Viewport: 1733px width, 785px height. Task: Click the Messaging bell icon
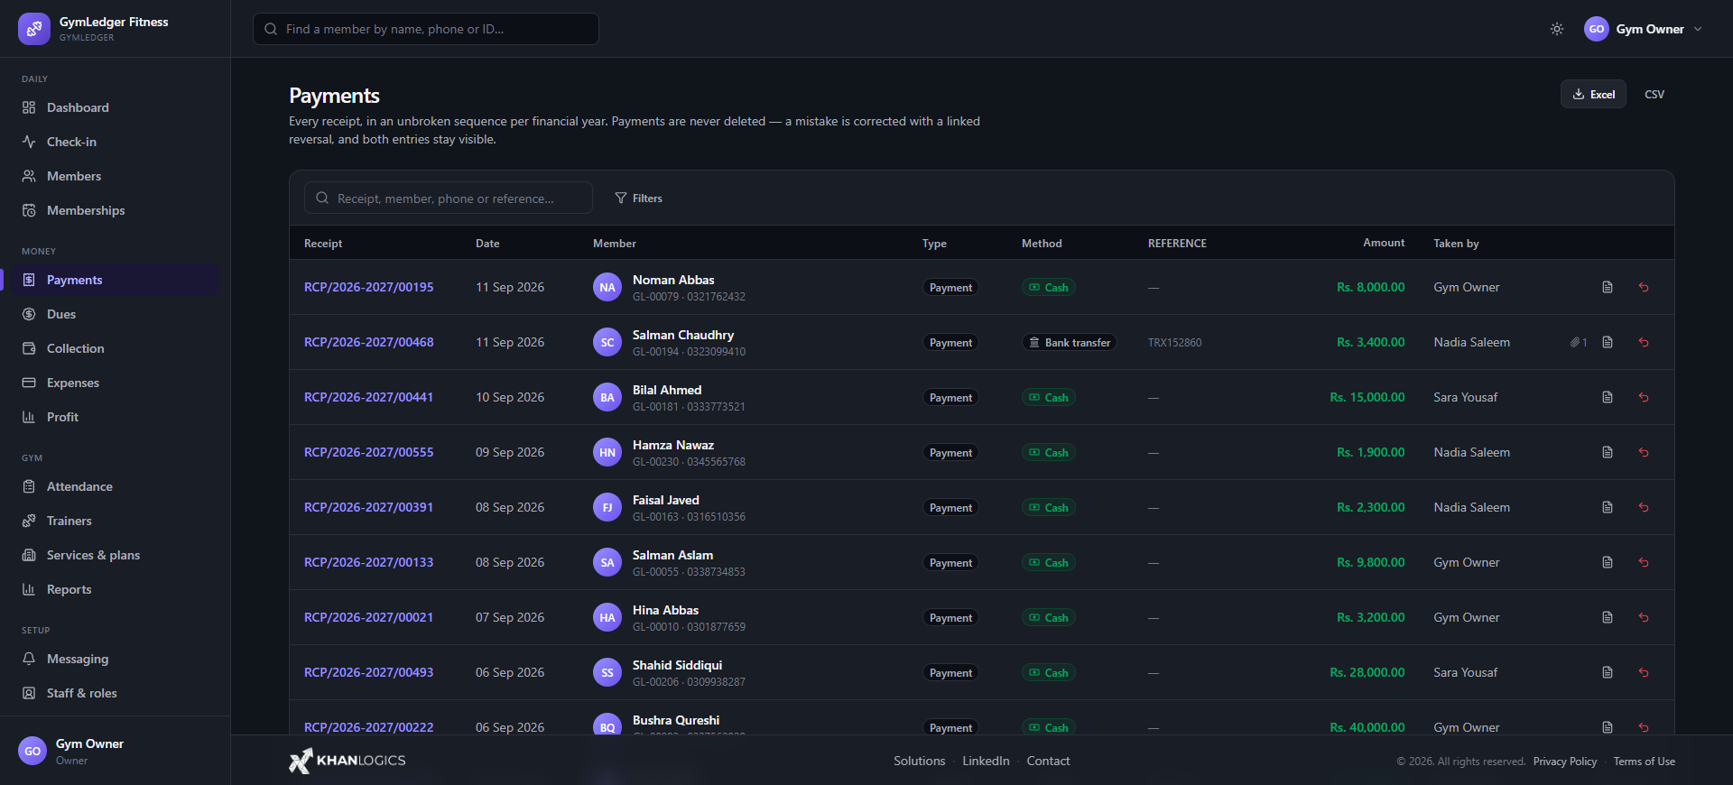29,659
